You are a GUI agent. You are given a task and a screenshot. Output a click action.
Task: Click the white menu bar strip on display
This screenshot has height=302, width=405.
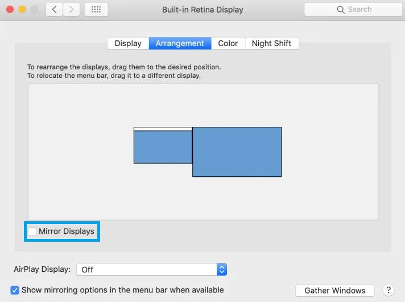(x=163, y=129)
